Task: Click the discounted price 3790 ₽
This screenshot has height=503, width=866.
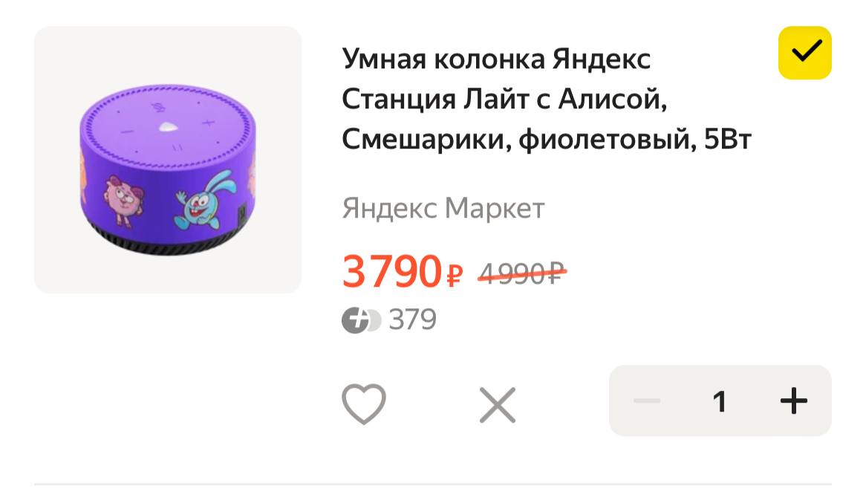Action: tap(402, 271)
